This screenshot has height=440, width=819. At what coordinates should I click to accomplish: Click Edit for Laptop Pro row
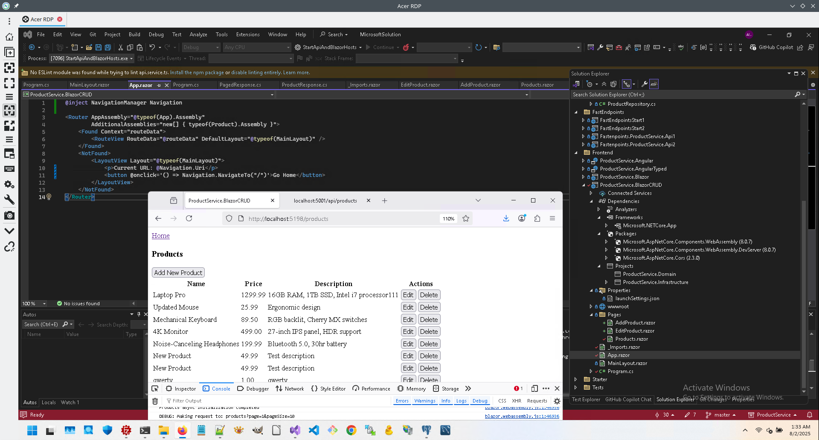point(408,295)
